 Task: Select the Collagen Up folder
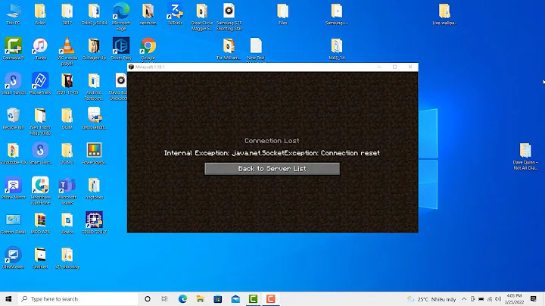tap(94, 48)
